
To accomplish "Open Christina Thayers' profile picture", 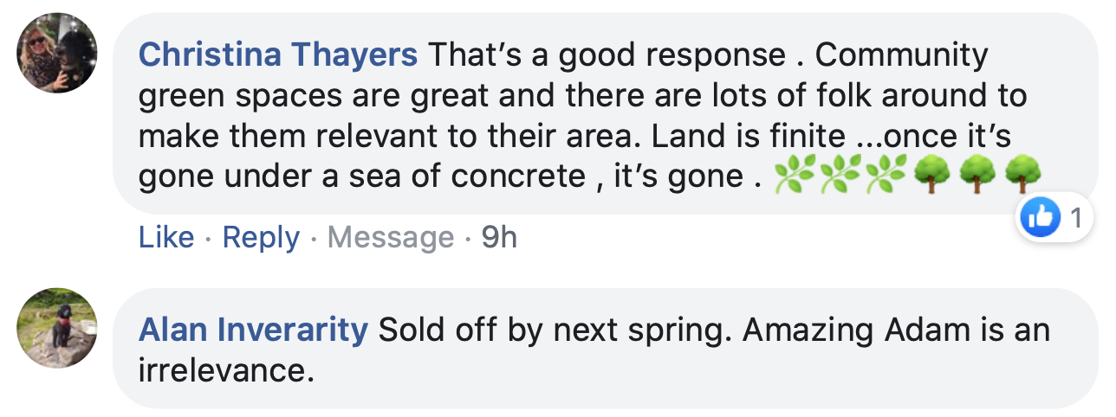I will [x=57, y=53].
